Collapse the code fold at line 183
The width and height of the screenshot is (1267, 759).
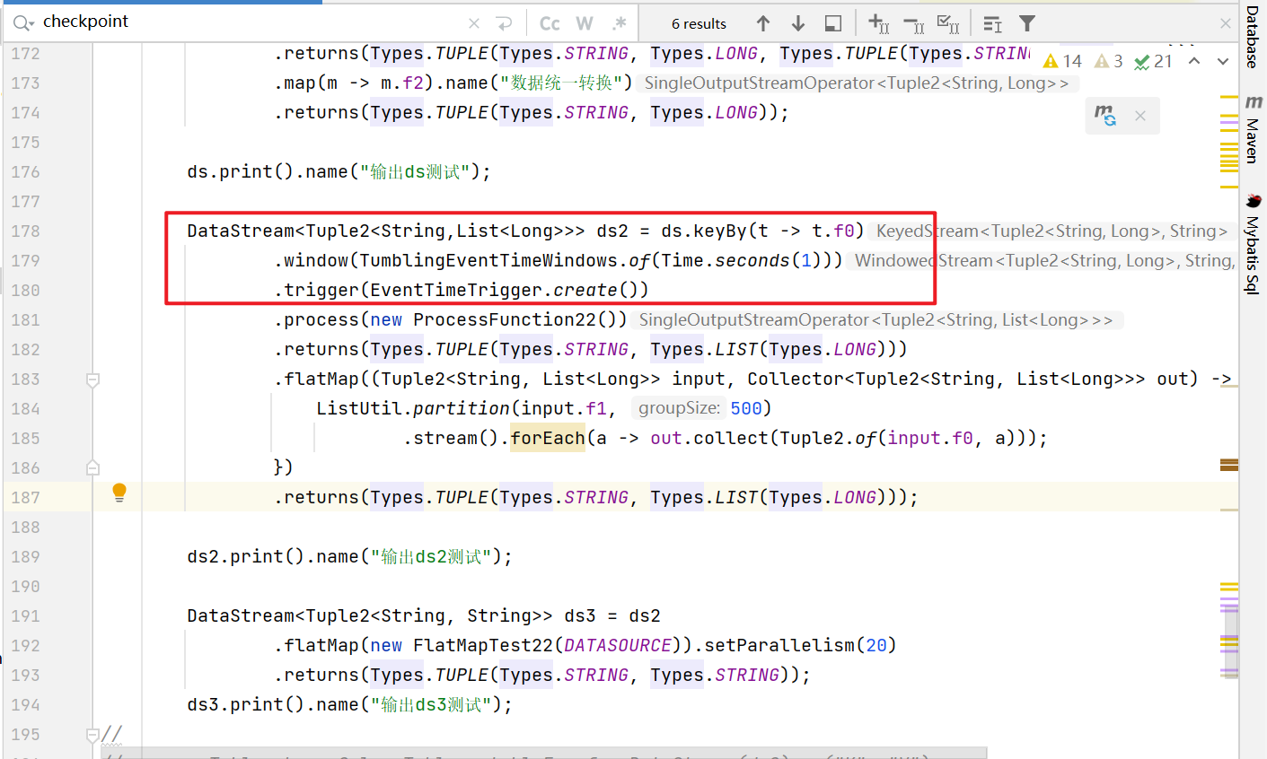click(x=92, y=380)
